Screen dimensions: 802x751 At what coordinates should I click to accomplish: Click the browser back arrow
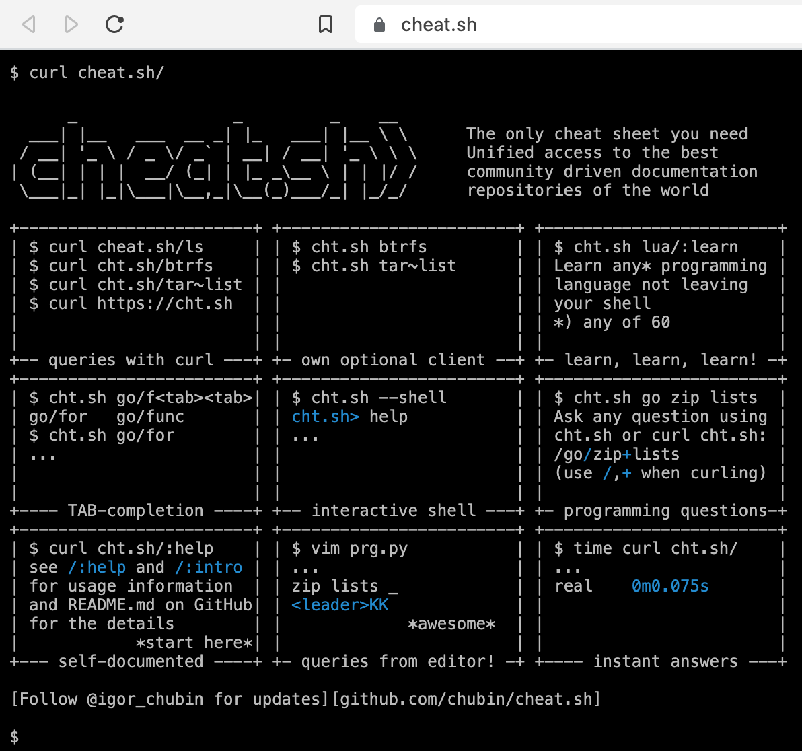point(29,24)
